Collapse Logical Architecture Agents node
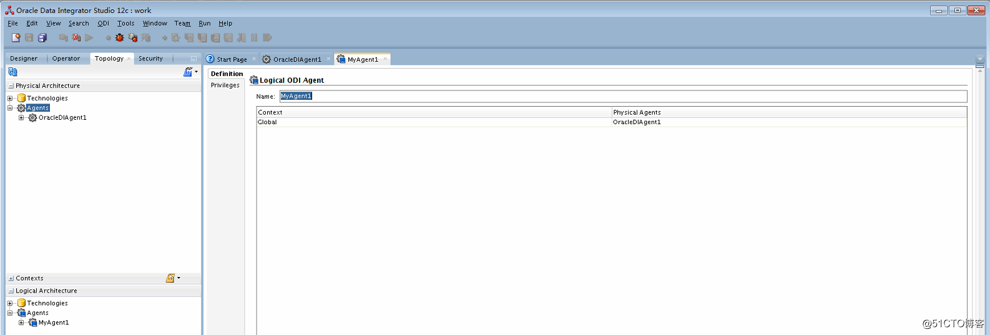Image resolution: width=990 pixels, height=335 pixels. click(10, 313)
